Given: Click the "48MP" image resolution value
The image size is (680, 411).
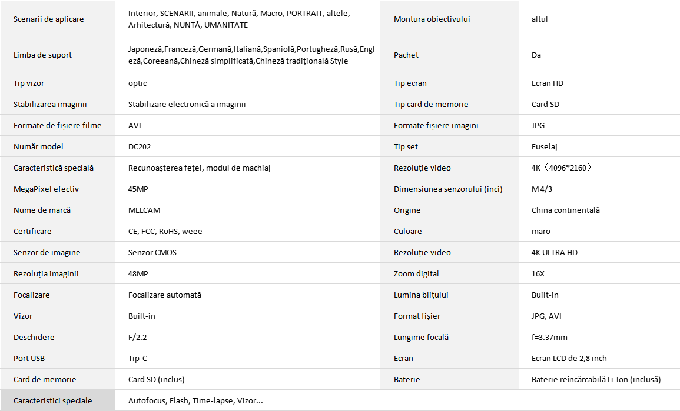Looking at the screenshot, I should [x=138, y=273].
